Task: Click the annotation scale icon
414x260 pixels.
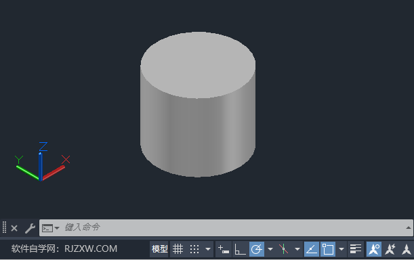Action: click(x=407, y=249)
